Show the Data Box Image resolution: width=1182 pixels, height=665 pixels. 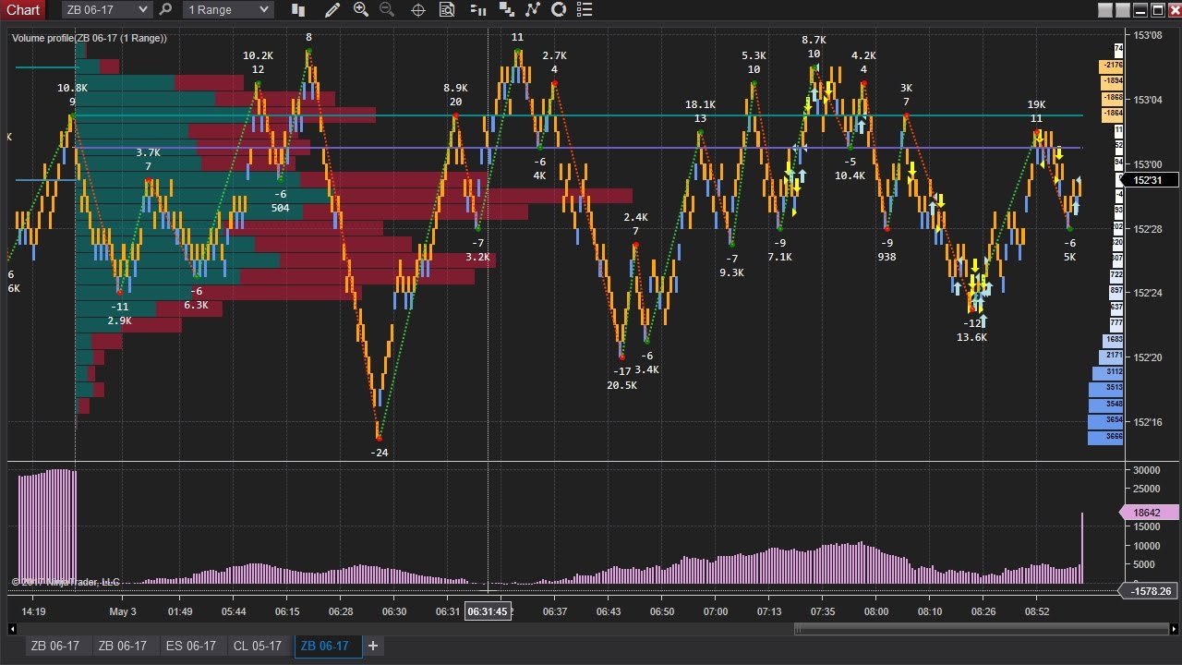click(447, 9)
